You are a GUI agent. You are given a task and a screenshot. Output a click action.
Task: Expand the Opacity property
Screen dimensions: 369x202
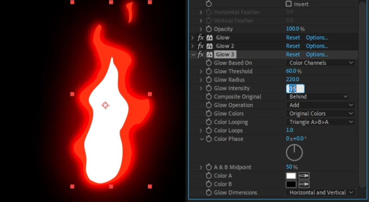pos(201,29)
